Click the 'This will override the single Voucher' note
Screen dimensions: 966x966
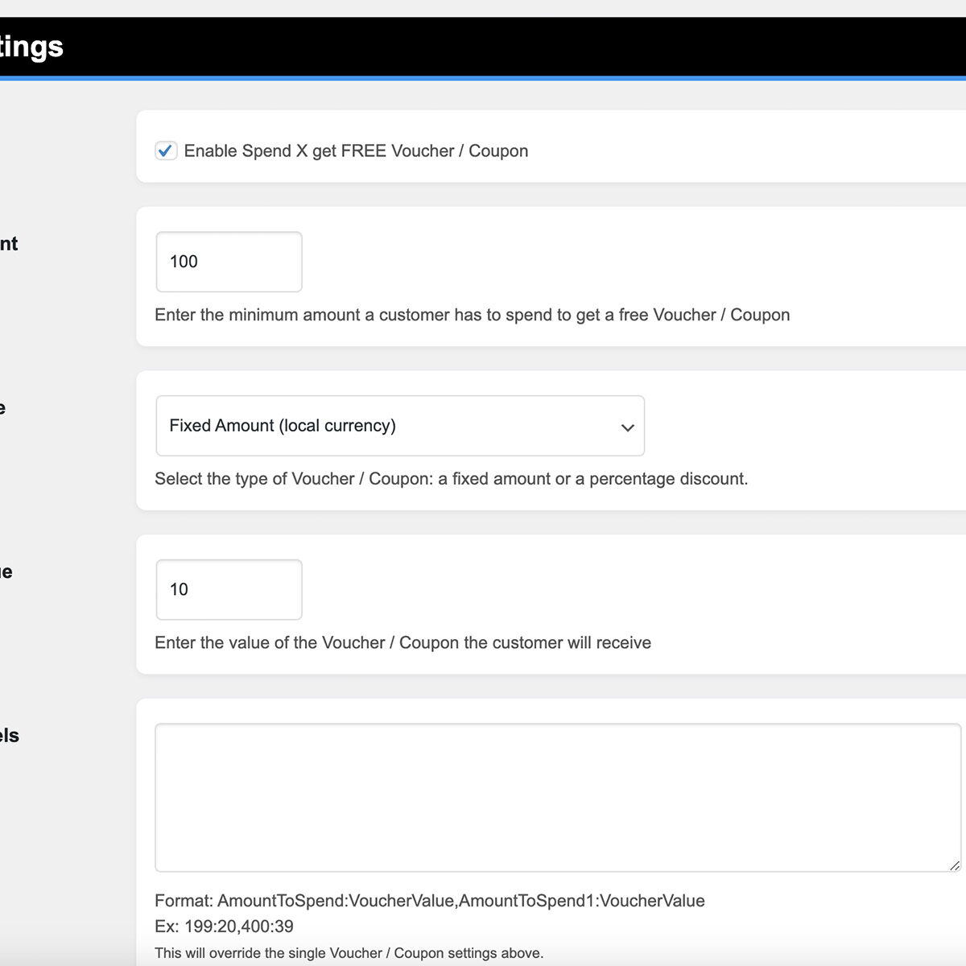[349, 953]
